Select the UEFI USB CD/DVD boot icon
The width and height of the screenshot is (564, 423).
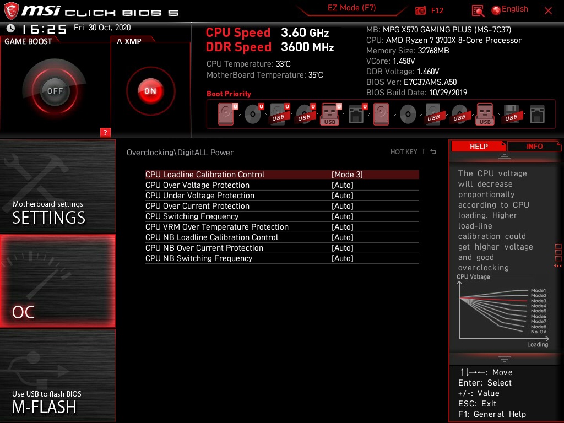coord(306,114)
